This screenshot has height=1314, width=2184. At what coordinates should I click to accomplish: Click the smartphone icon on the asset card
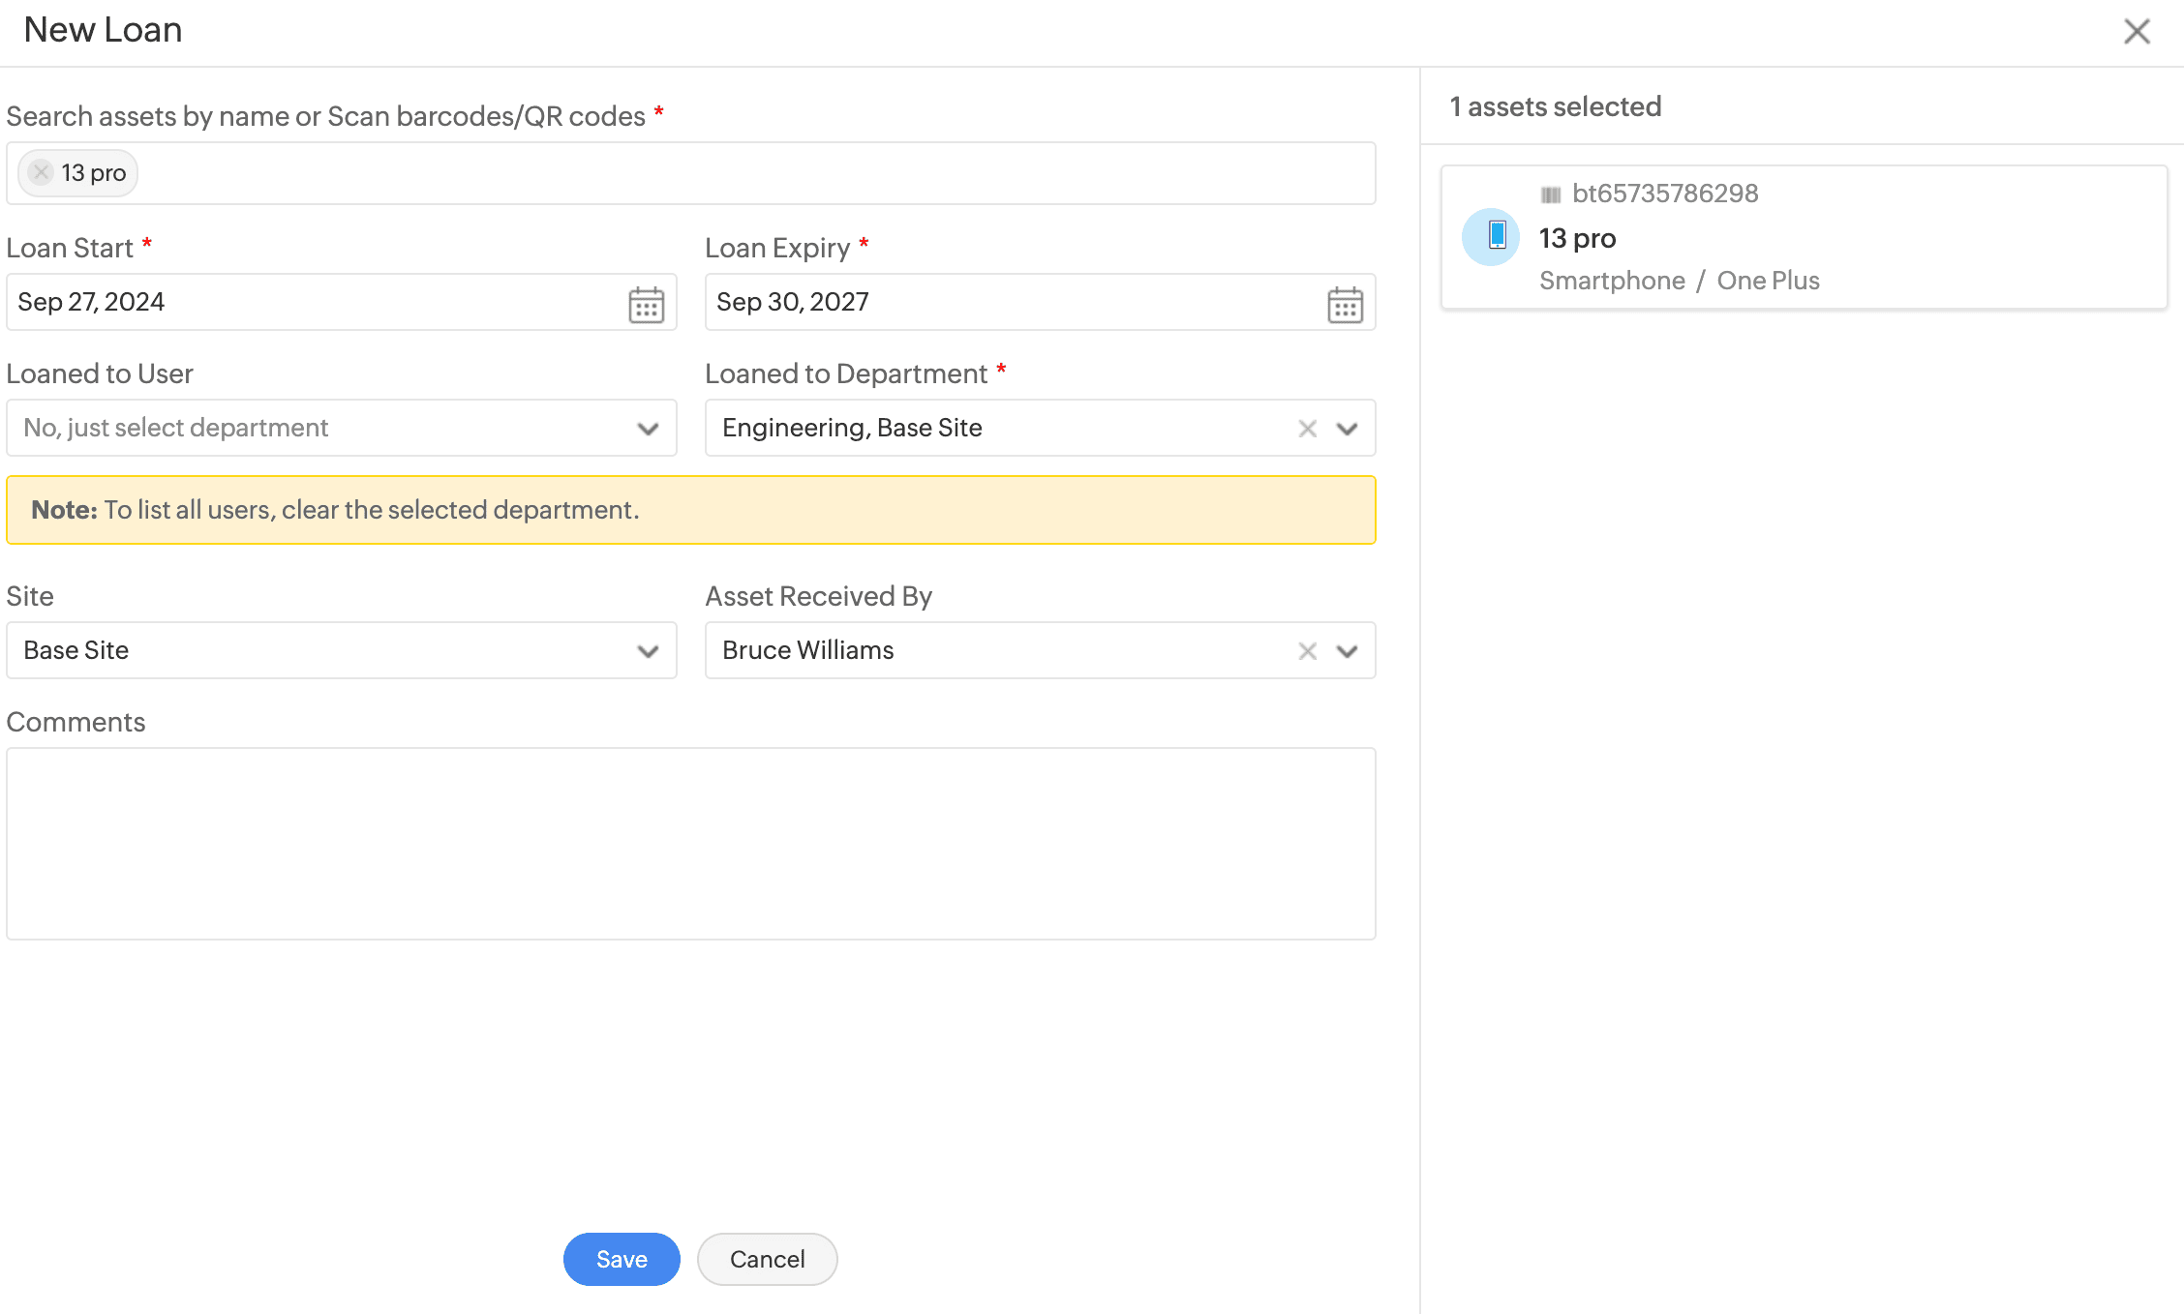(x=1496, y=236)
